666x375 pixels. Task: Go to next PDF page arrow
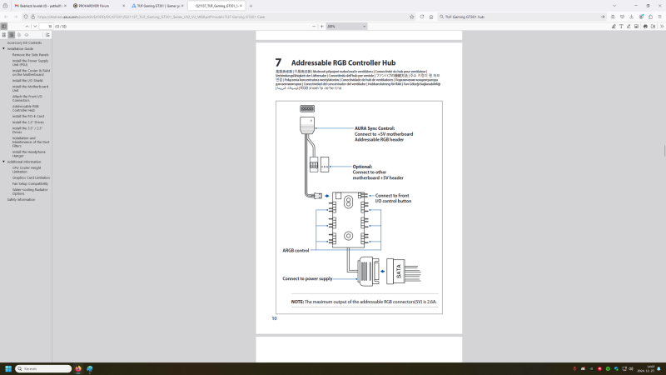tap(35, 27)
